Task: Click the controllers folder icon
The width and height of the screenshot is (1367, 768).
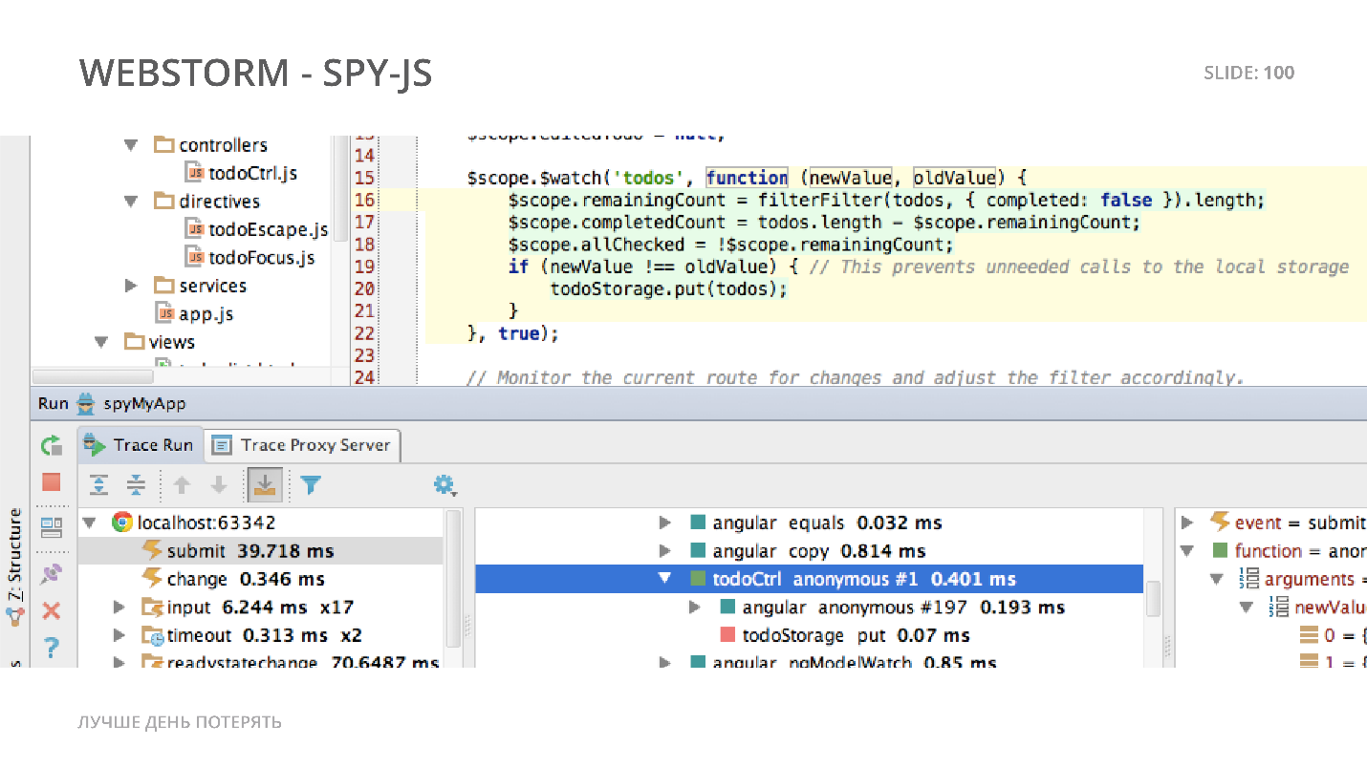Action: point(164,145)
